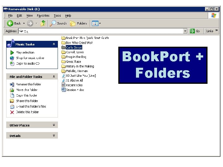Viewport: 223px width, 167px height.
Task: Click the Copy this folder icon
Action: pyautogui.click(x=12, y=96)
